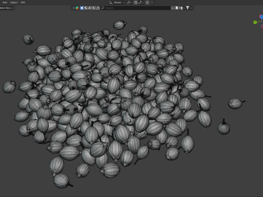Click the bookmark icon right of search

click(x=176, y=8)
